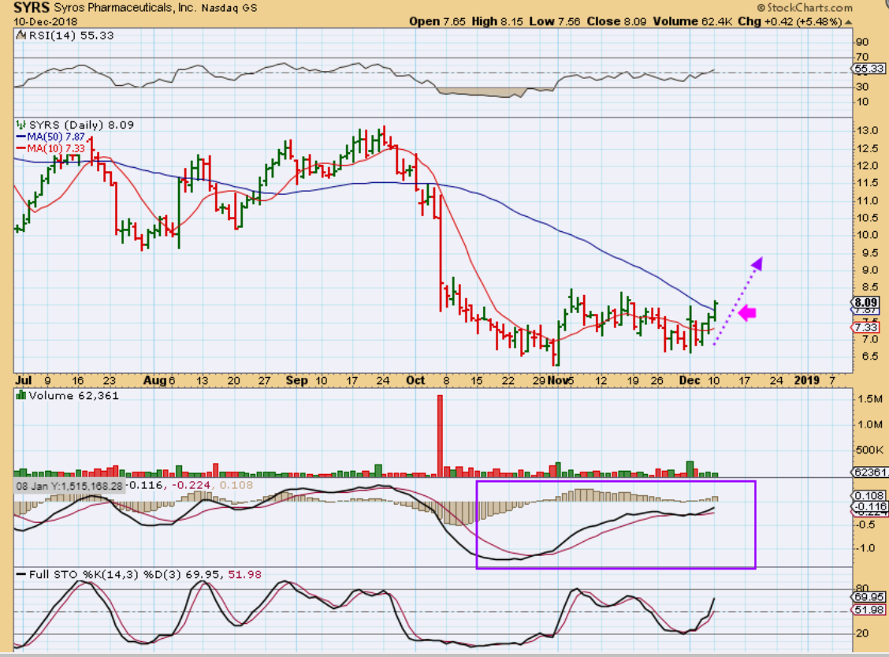Click the 'Close 8.09' value in the header
This screenshot has height=657, width=889.
pyautogui.click(x=616, y=21)
